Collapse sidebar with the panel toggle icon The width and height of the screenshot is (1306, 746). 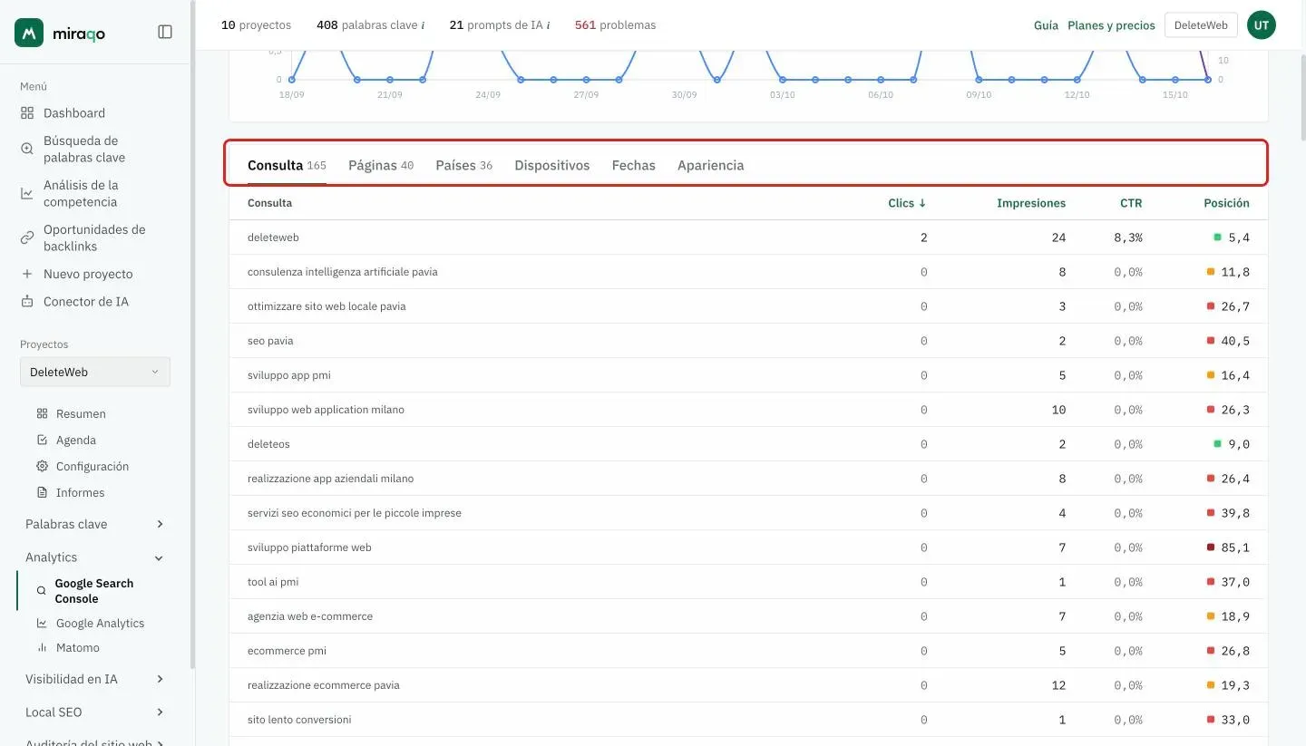click(165, 32)
